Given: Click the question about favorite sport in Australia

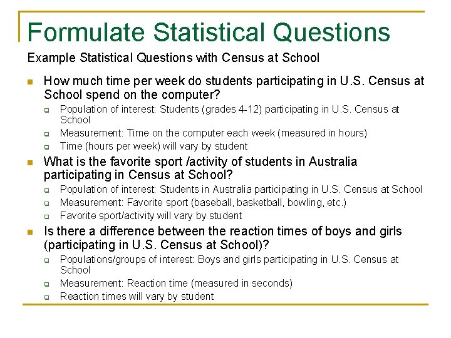Looking at the screenshot, I should point(200,168).
